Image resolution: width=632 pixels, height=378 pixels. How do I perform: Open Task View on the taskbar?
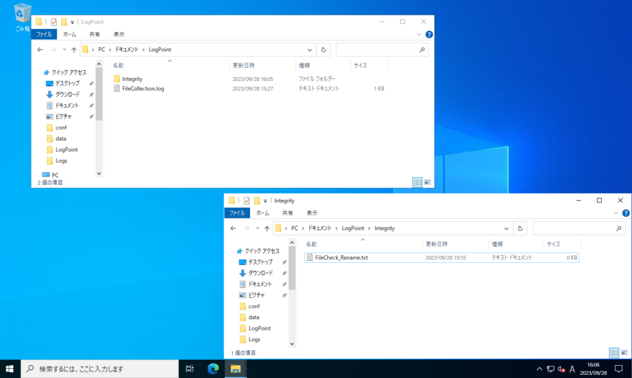tap(189, 369)
